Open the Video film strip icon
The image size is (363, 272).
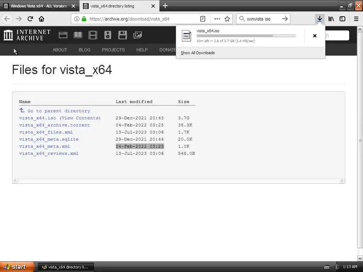[x=93, y=35]
